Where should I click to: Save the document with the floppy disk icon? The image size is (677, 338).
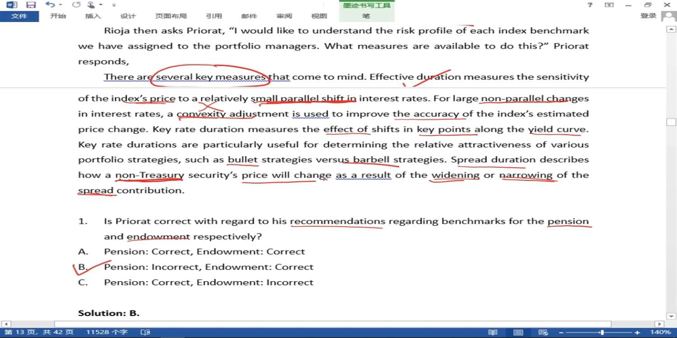pos(31,5)
